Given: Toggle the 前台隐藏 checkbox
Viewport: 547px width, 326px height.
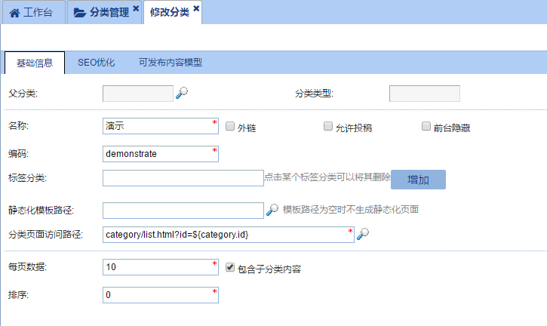Looking at the screenshot, I should [426, 127].
